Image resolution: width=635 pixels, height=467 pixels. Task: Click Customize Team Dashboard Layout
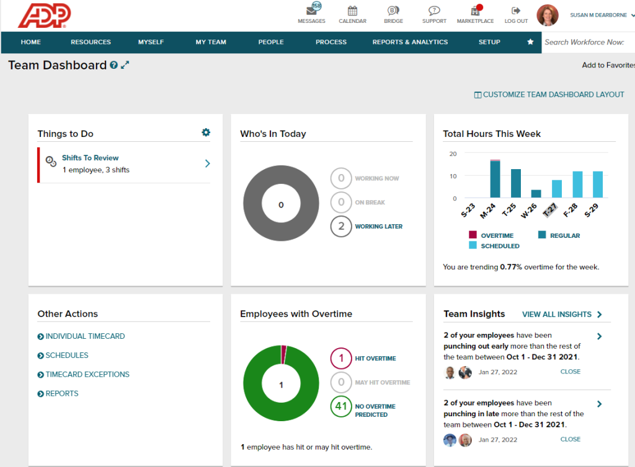549,94
